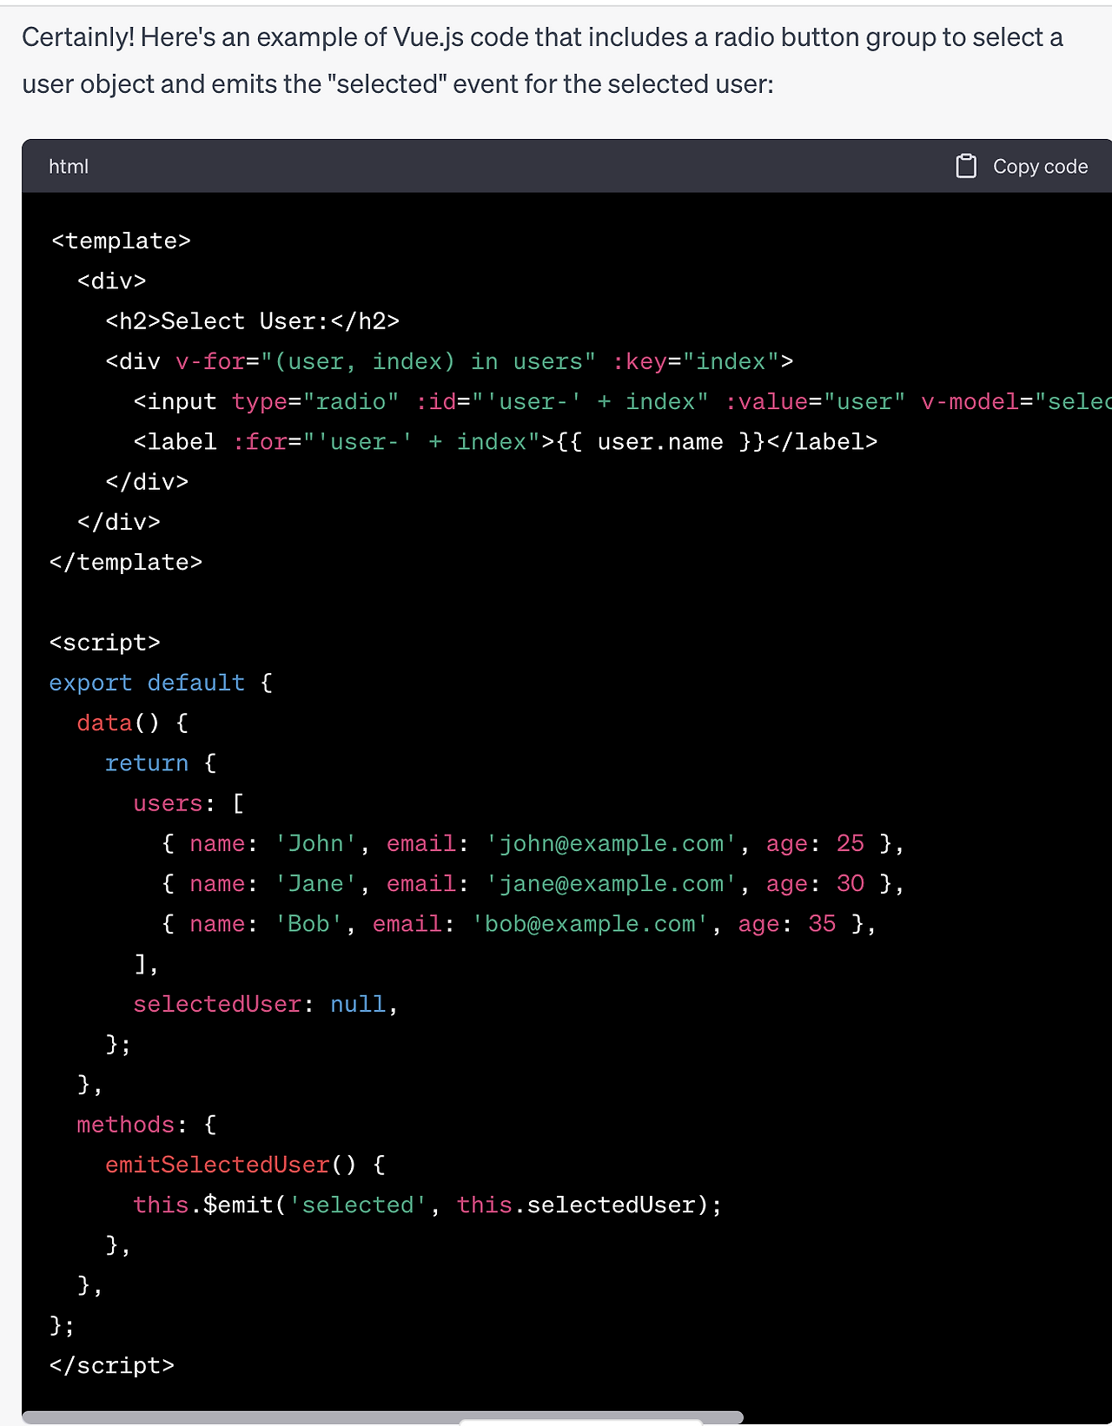The image size is (1112, 1426).
Task: Click the "users: [" line
Action: coord(189,803)
